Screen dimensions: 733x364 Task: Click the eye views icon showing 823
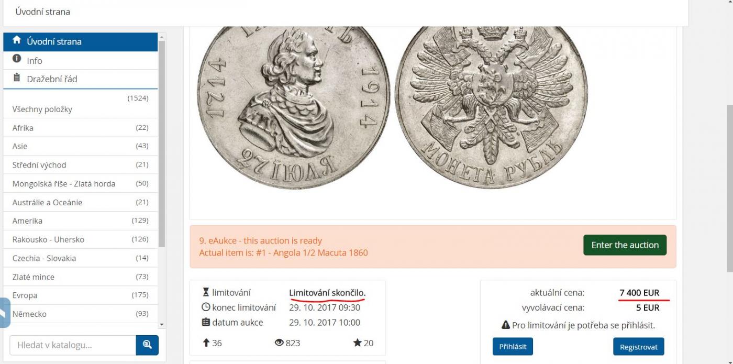[279, 343]
